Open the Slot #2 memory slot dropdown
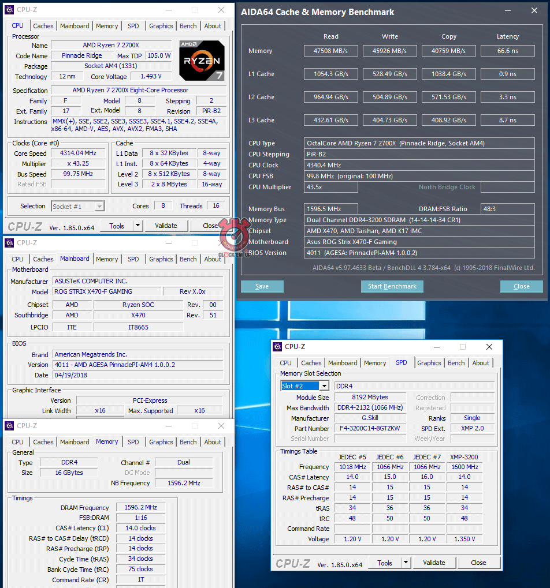The width and height of the screenshot is (550, 588). 324,386
